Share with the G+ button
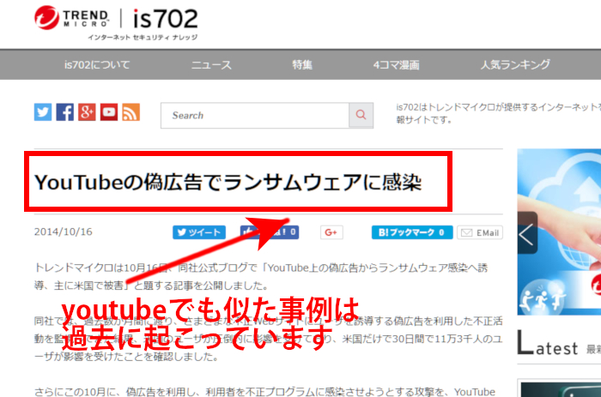 (x=331, y=232)
